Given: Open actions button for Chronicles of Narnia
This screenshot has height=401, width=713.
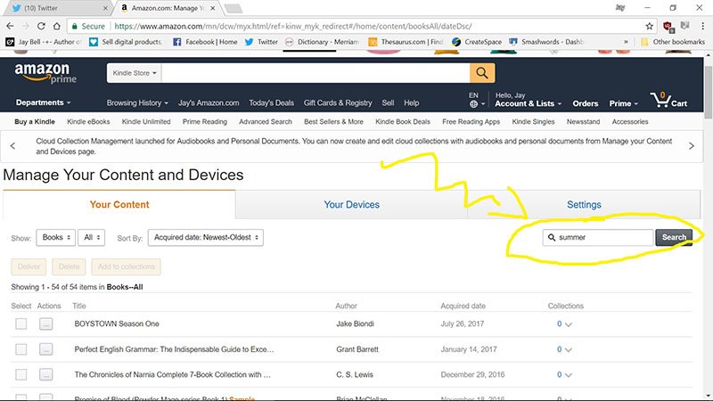Looking at the screenshot, I should pyautogui.click(x=46, y=374).
